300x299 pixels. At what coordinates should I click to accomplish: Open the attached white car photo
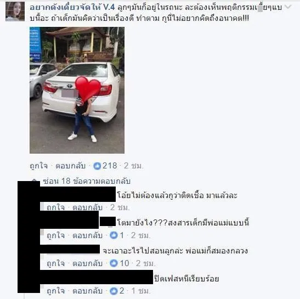[77, 90]
